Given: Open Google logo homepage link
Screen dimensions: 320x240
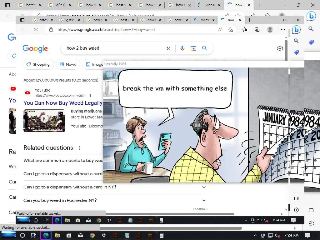Looking at the screenshot, I should click(35, 48).
